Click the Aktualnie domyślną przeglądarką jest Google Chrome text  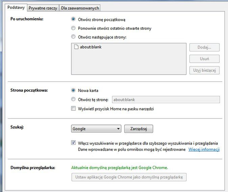click(x=120, y=168)
